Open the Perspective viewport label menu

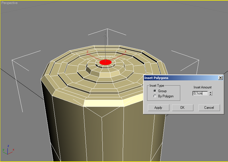click(9, 3)
